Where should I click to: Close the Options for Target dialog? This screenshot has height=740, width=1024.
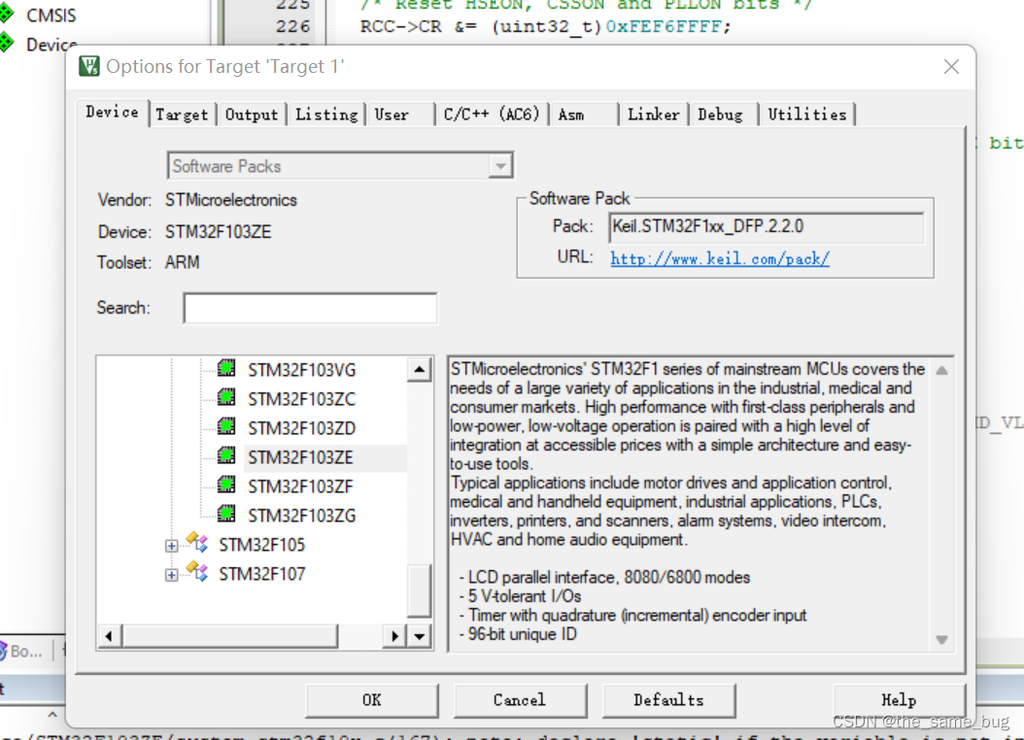pyautogui.click(x=951, y=67)
